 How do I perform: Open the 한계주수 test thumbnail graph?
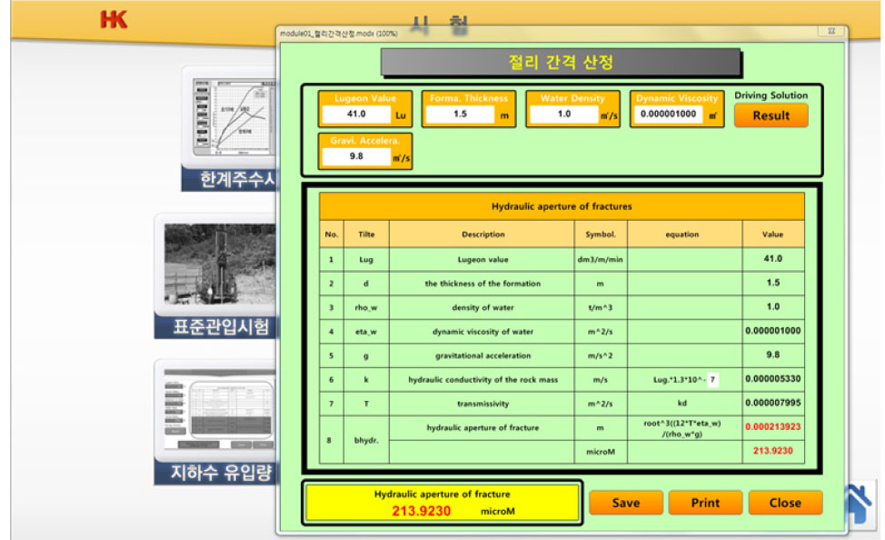[234, 117]
